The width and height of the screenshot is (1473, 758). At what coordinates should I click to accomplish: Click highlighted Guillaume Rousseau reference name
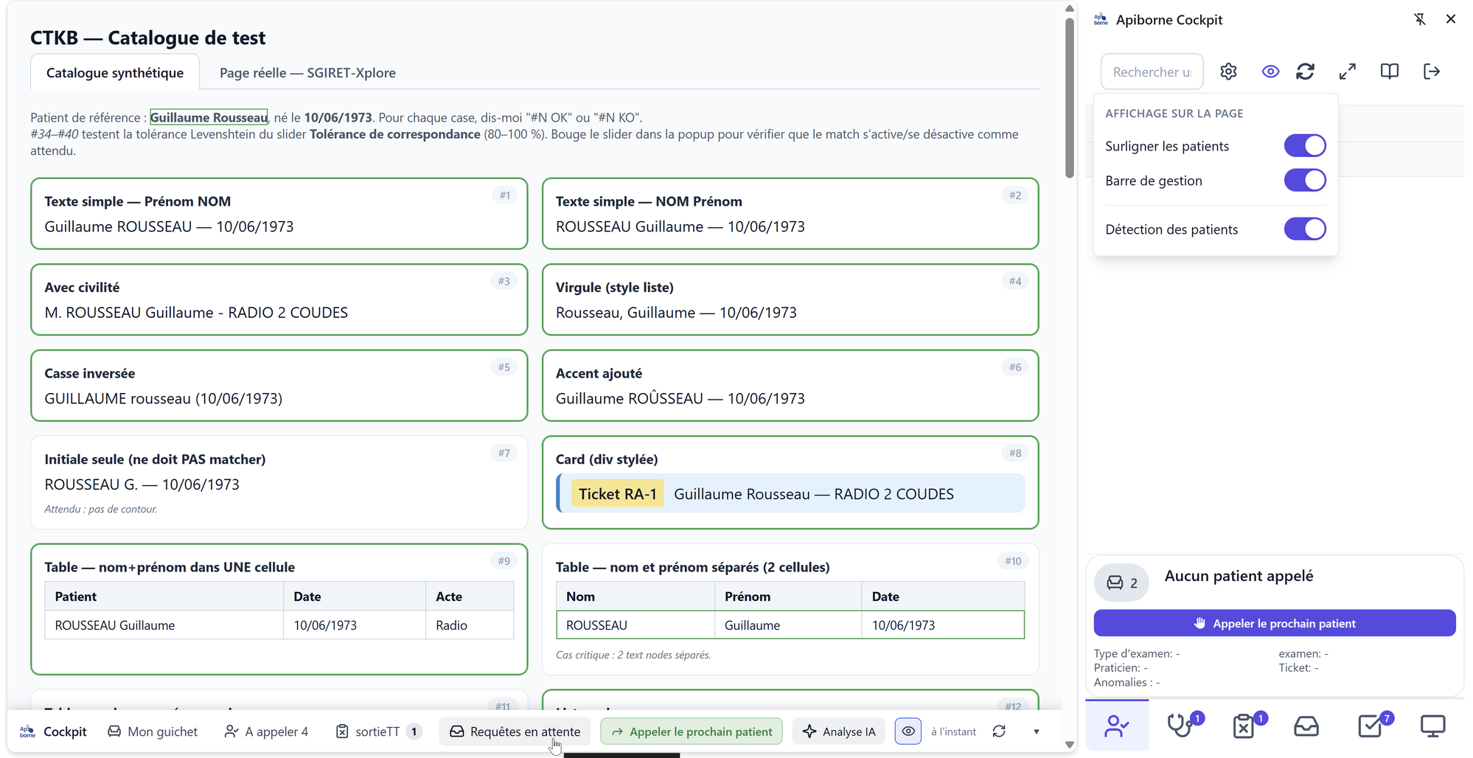point(209,117)
